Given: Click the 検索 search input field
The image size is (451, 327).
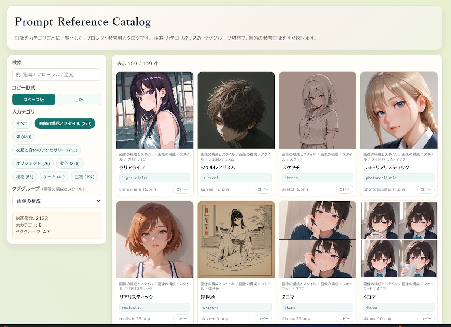Looking at the screenshot, I should [57, 74].
